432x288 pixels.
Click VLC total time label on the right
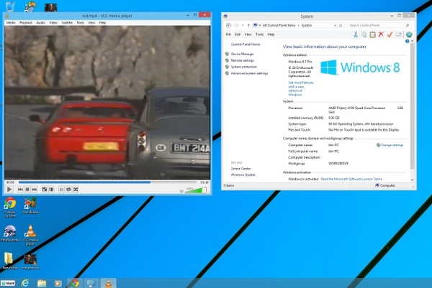(x=204, y=182)
